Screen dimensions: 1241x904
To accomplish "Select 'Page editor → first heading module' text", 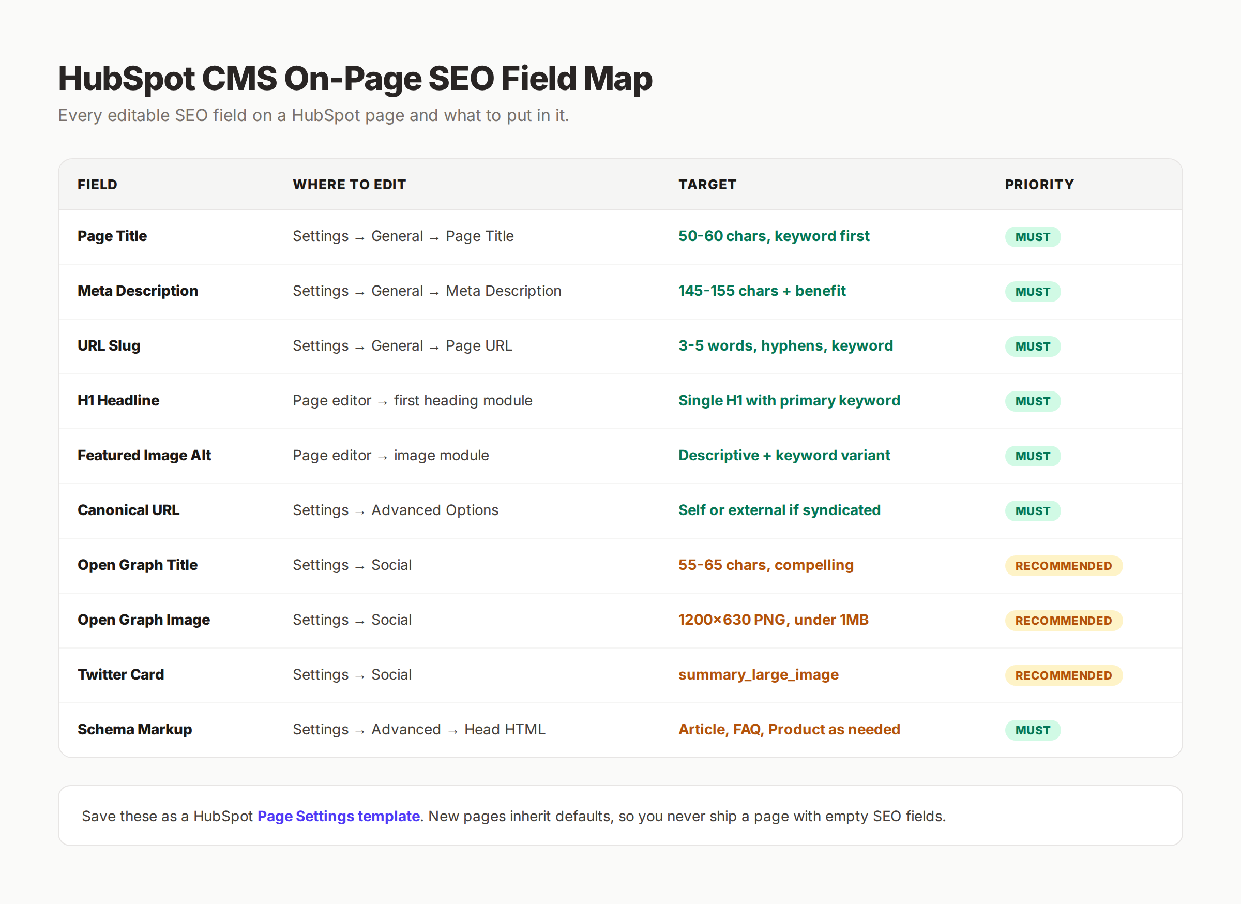I will (x=413, y=401).
